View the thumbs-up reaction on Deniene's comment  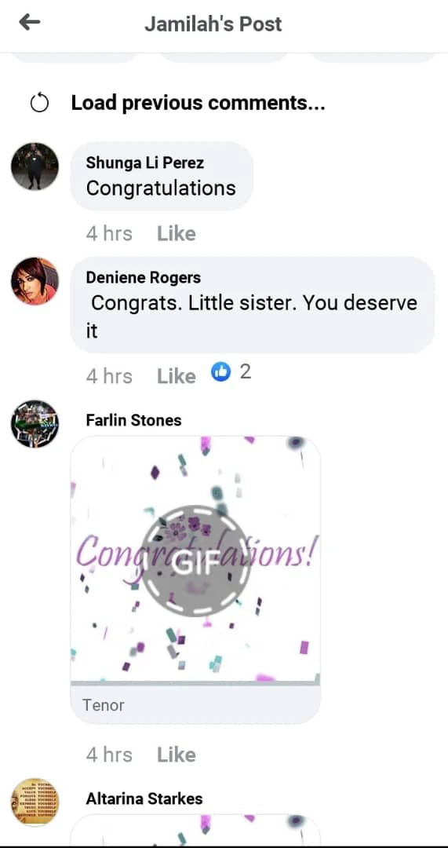click(x=220, y=372)
